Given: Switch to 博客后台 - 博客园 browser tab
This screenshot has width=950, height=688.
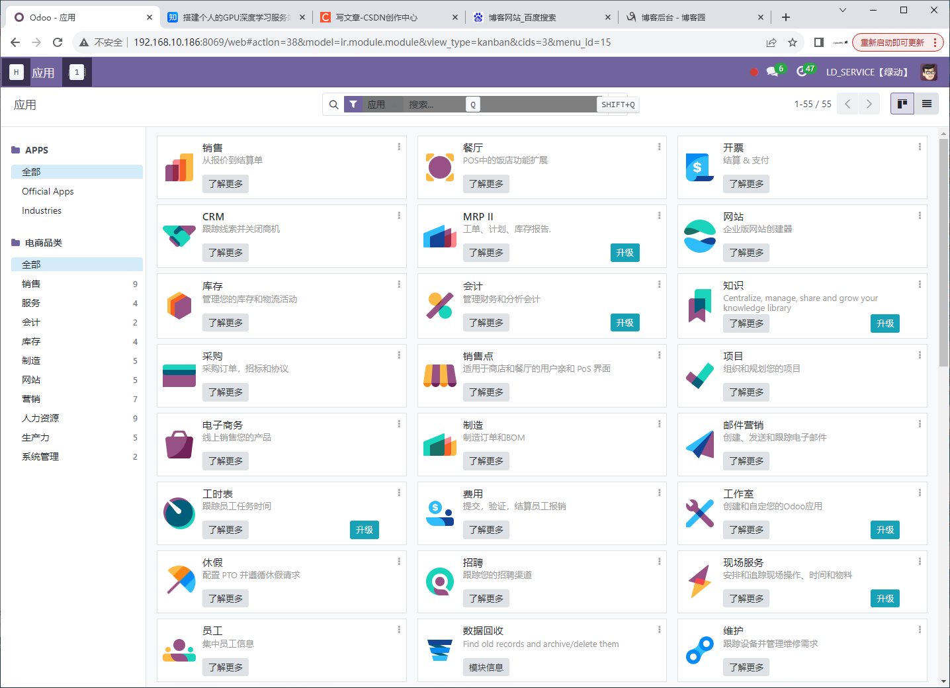Looking at the screenshot, I should pos(695,17).
